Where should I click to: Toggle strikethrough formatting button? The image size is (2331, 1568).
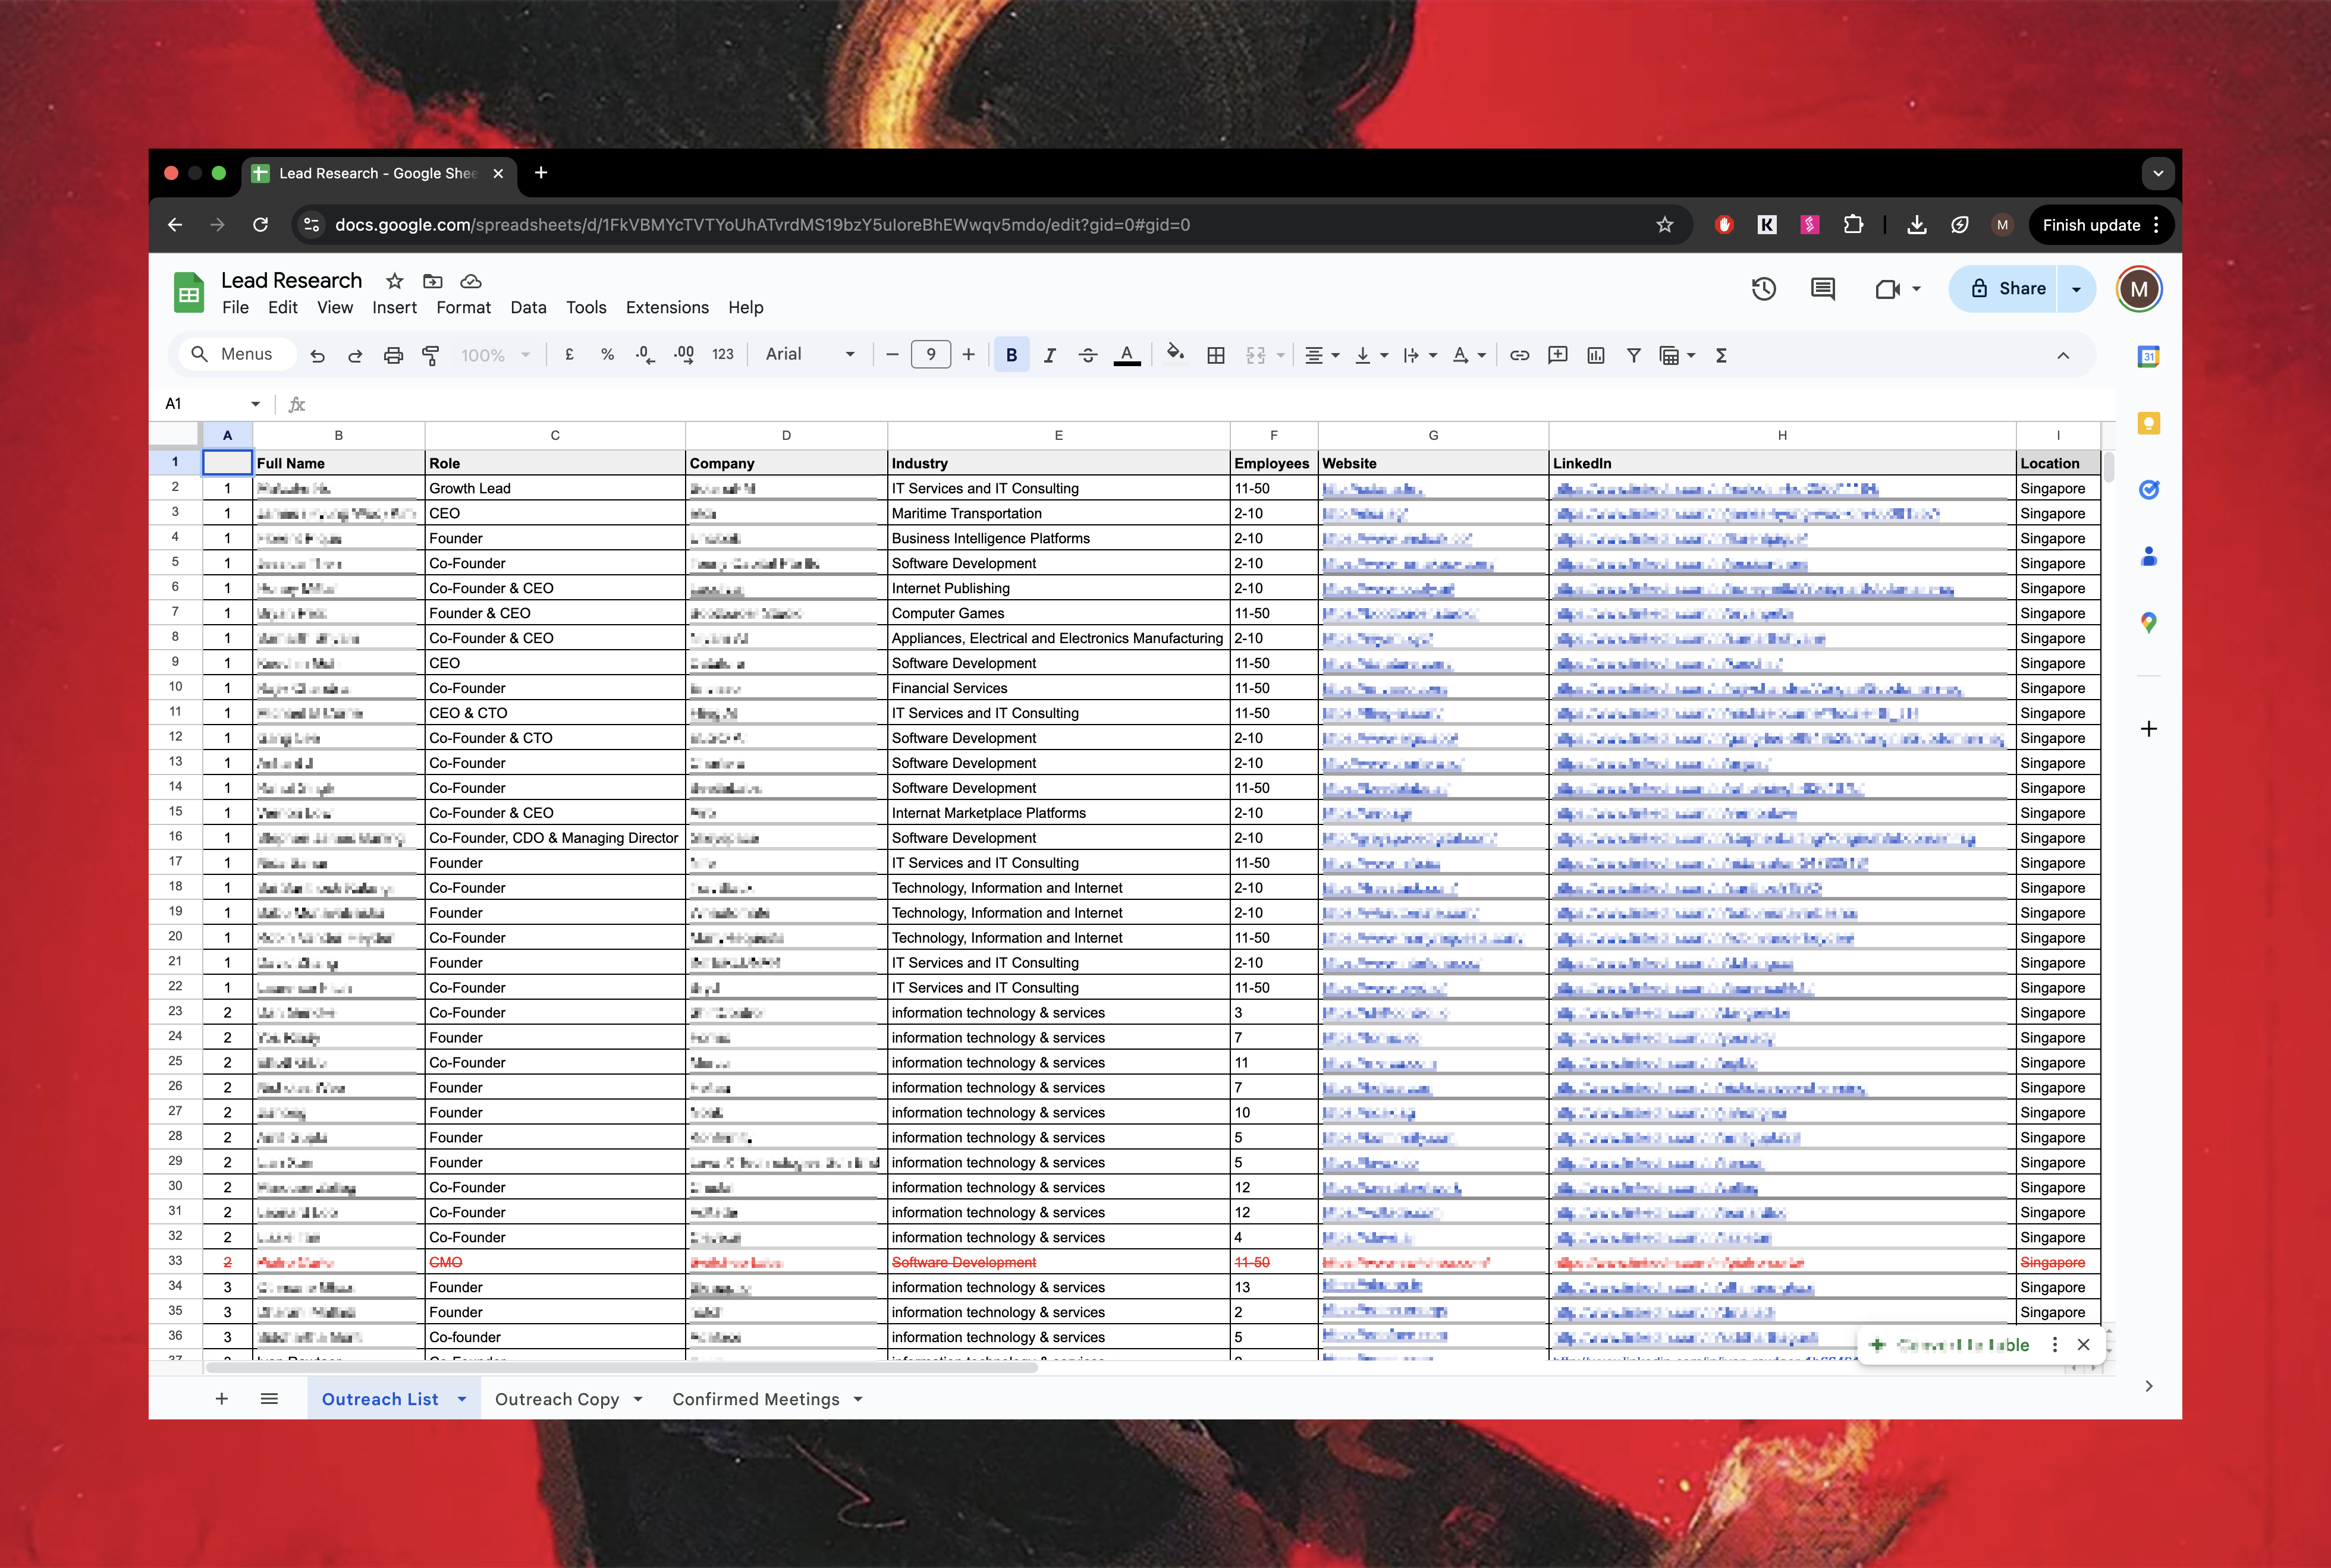tap(1088, 355)
